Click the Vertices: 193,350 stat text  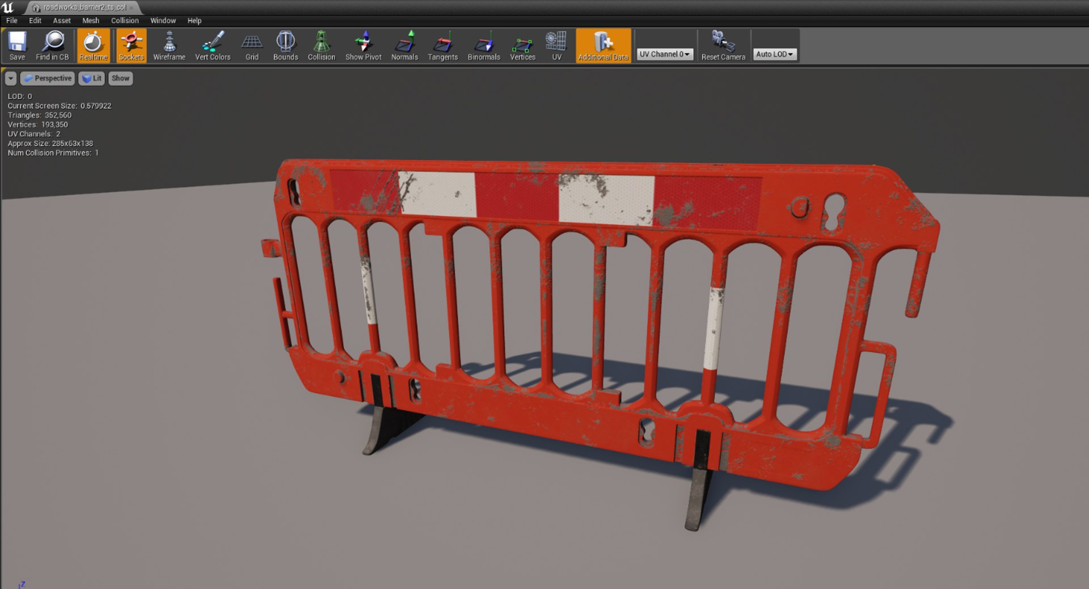37,124
